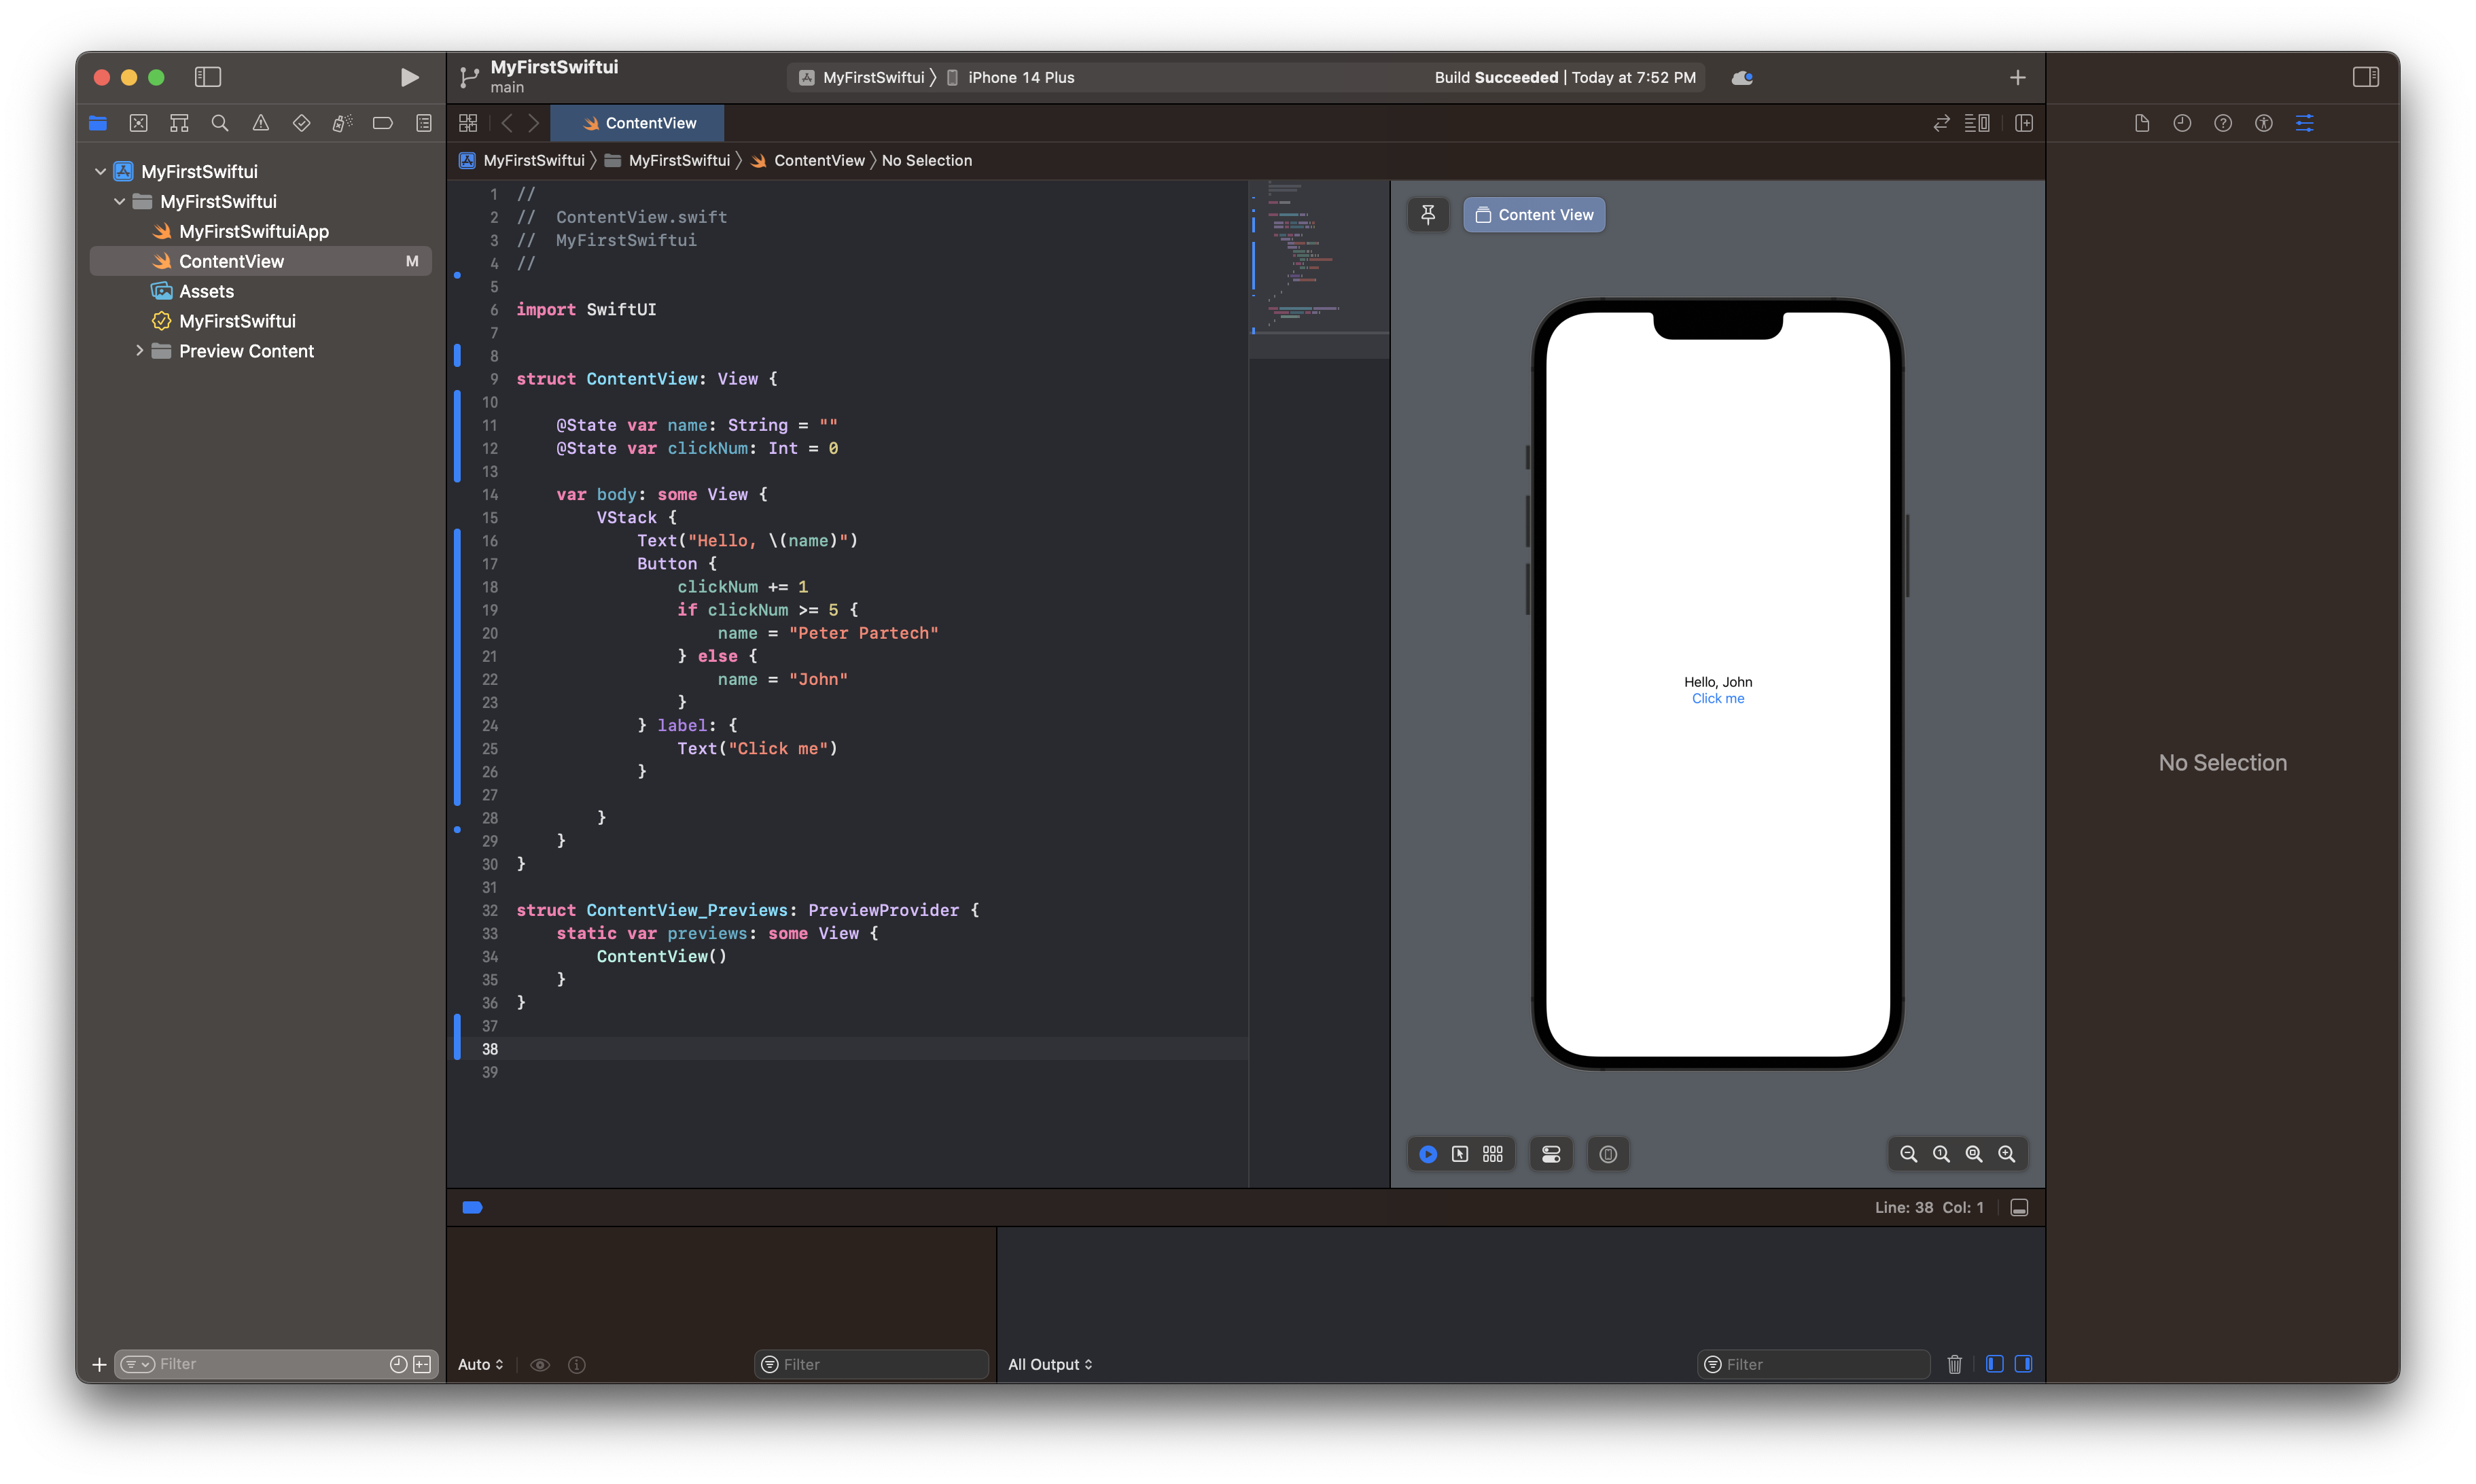Toggle the inspector panel on right
Screen dimensions: 2476x1484
click(2365, 77)
